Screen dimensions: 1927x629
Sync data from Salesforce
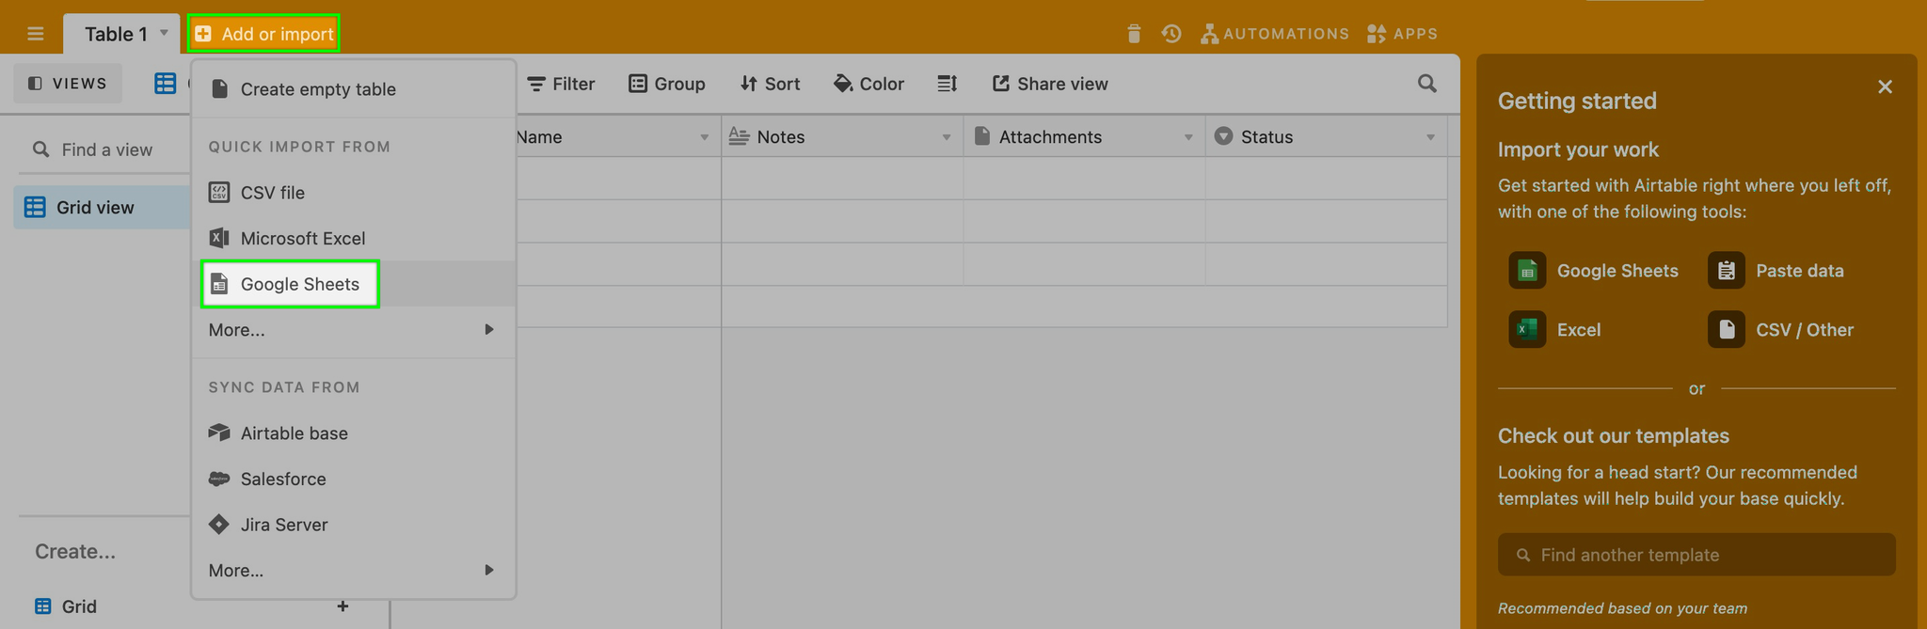pyautogui.click(x=354, y=479)
